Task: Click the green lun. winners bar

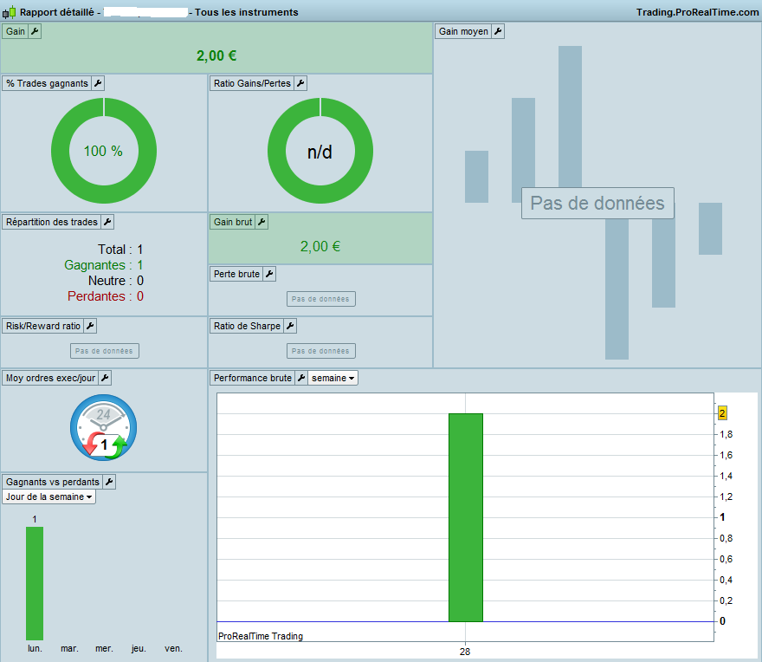Action: (x=35, y=583)
